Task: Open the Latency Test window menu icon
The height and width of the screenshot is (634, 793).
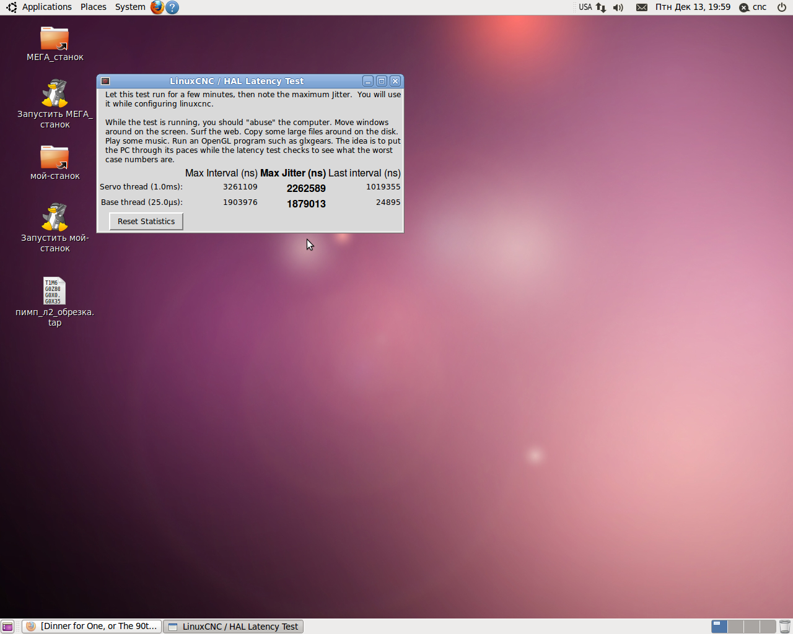Action: 105,81
